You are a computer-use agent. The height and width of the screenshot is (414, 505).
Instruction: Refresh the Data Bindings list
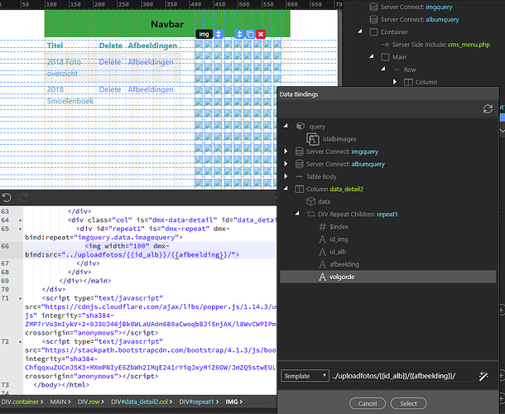point(488,109)
